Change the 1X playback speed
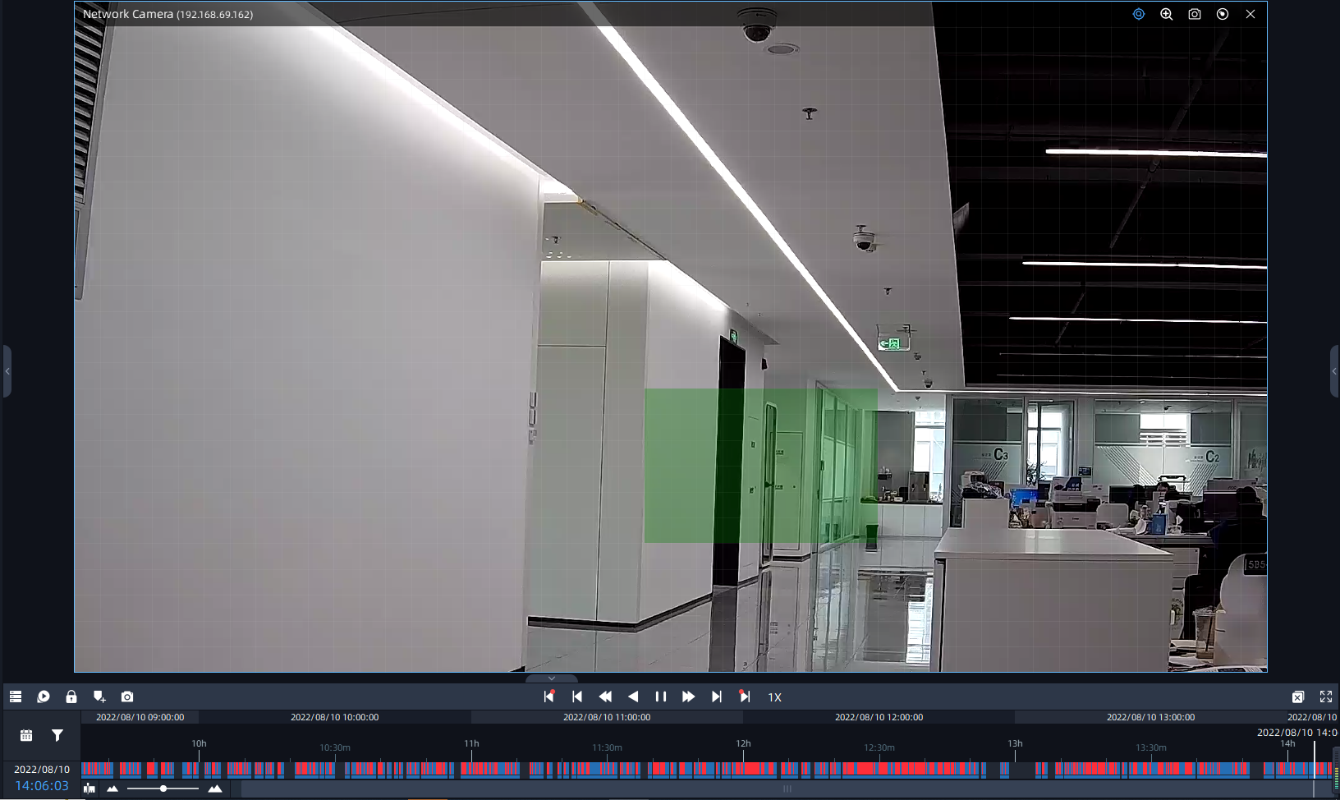Viewport: 1340px width, 800px height. [x=774, y=697]
